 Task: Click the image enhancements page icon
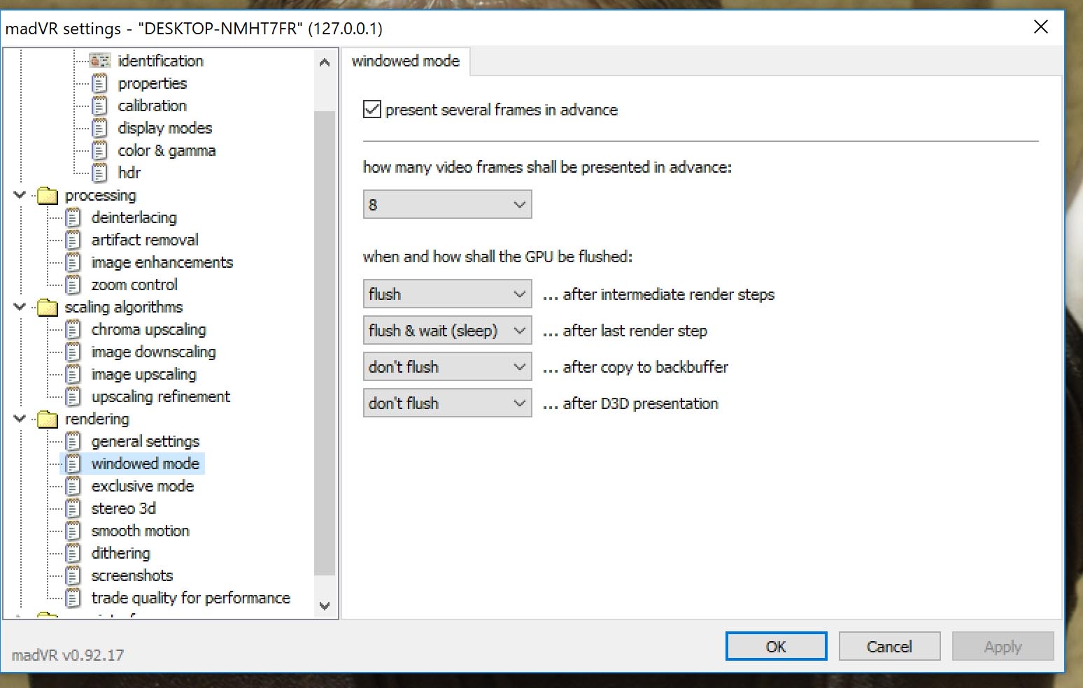tap(73, 262)
